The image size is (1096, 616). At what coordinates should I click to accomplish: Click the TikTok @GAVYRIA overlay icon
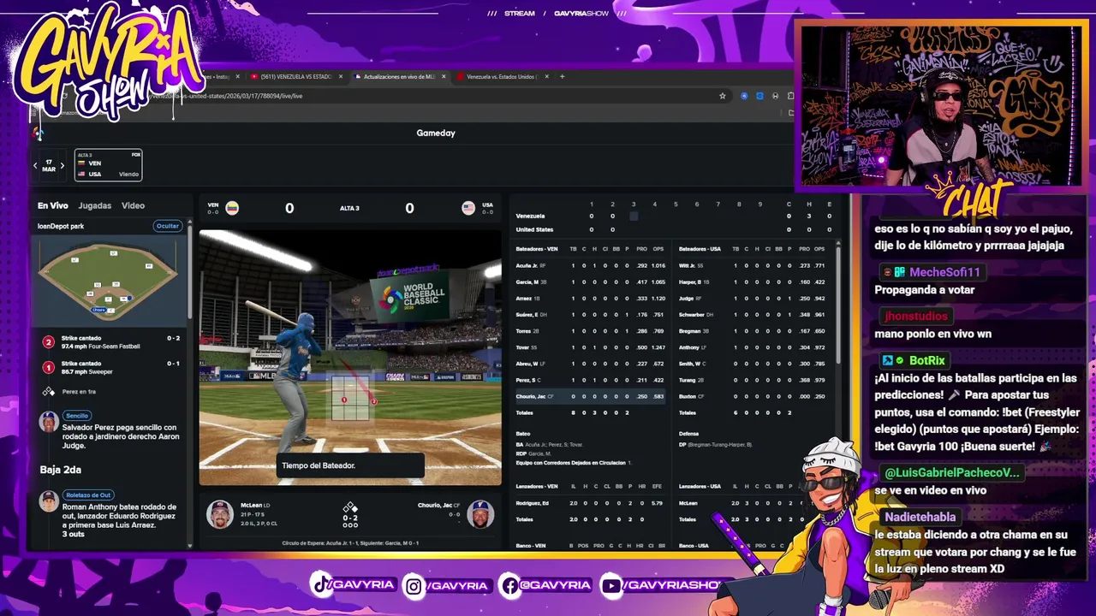coord(322,585)
